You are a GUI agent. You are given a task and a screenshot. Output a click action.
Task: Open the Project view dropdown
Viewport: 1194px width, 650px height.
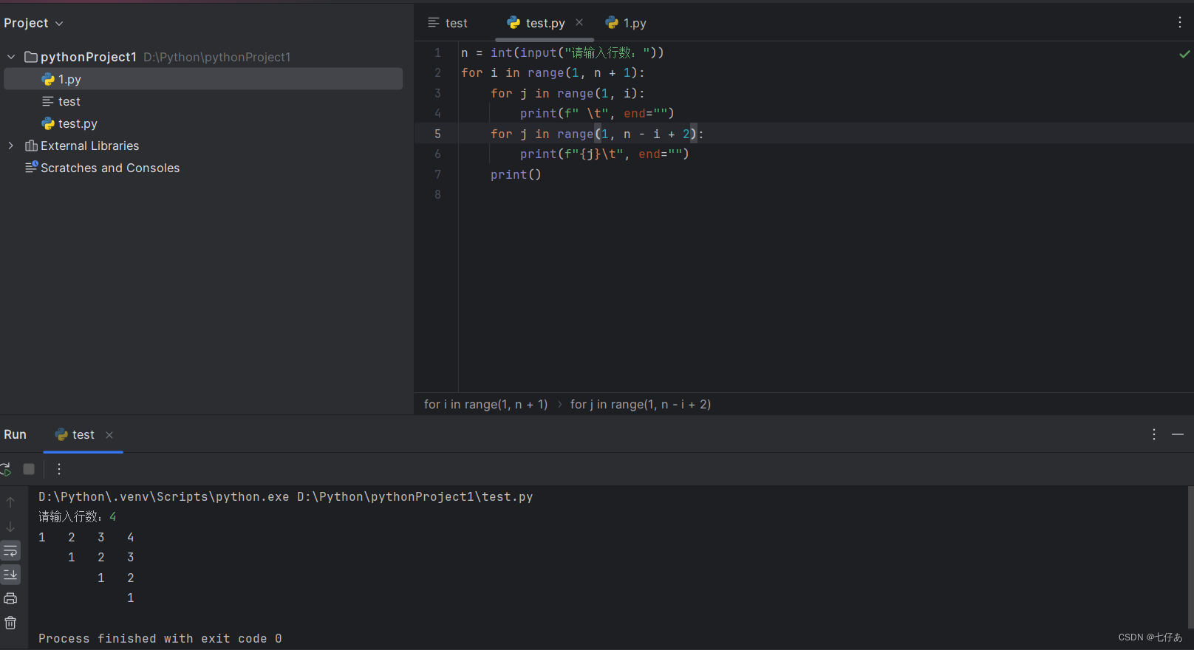33,23
